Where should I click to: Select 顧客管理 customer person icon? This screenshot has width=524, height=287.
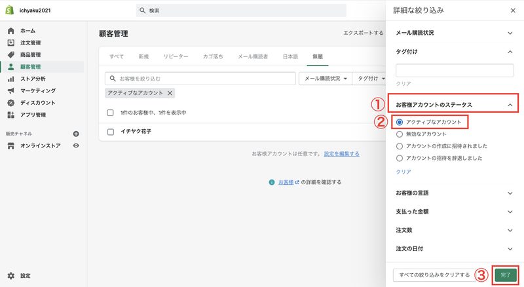(10, 67)
